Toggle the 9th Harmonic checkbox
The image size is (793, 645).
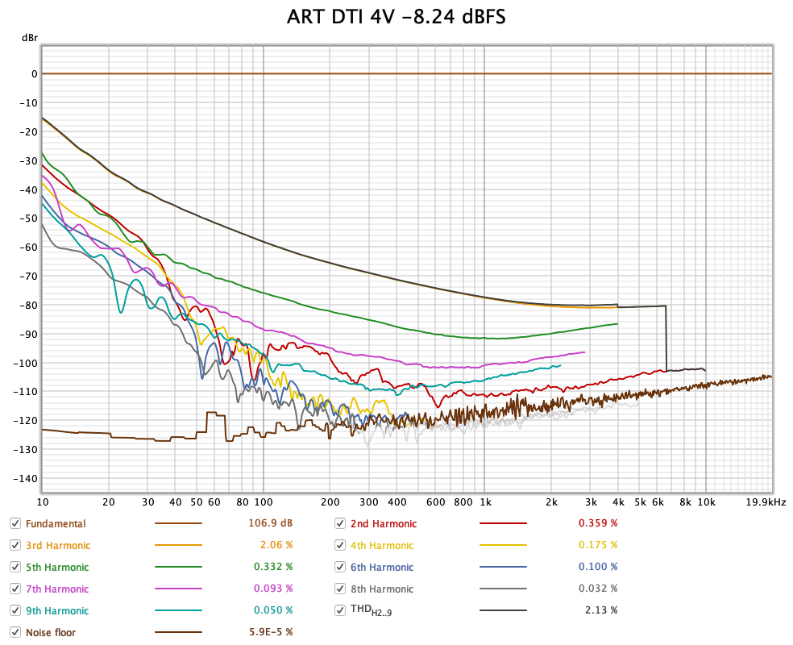(15, 610)
